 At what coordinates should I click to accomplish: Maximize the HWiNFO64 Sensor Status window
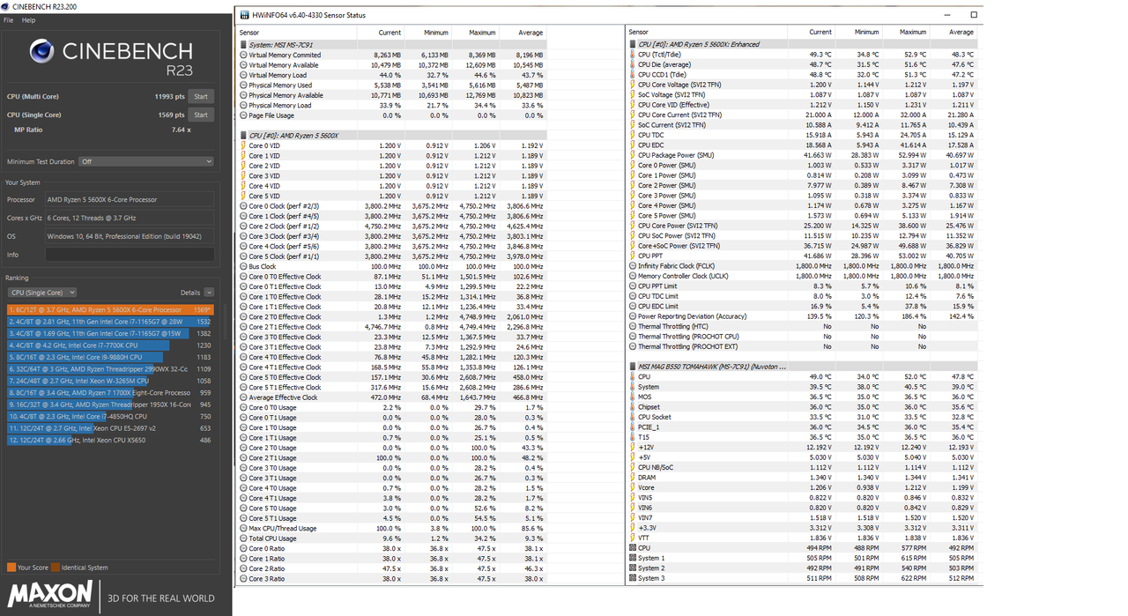[974, 15]
